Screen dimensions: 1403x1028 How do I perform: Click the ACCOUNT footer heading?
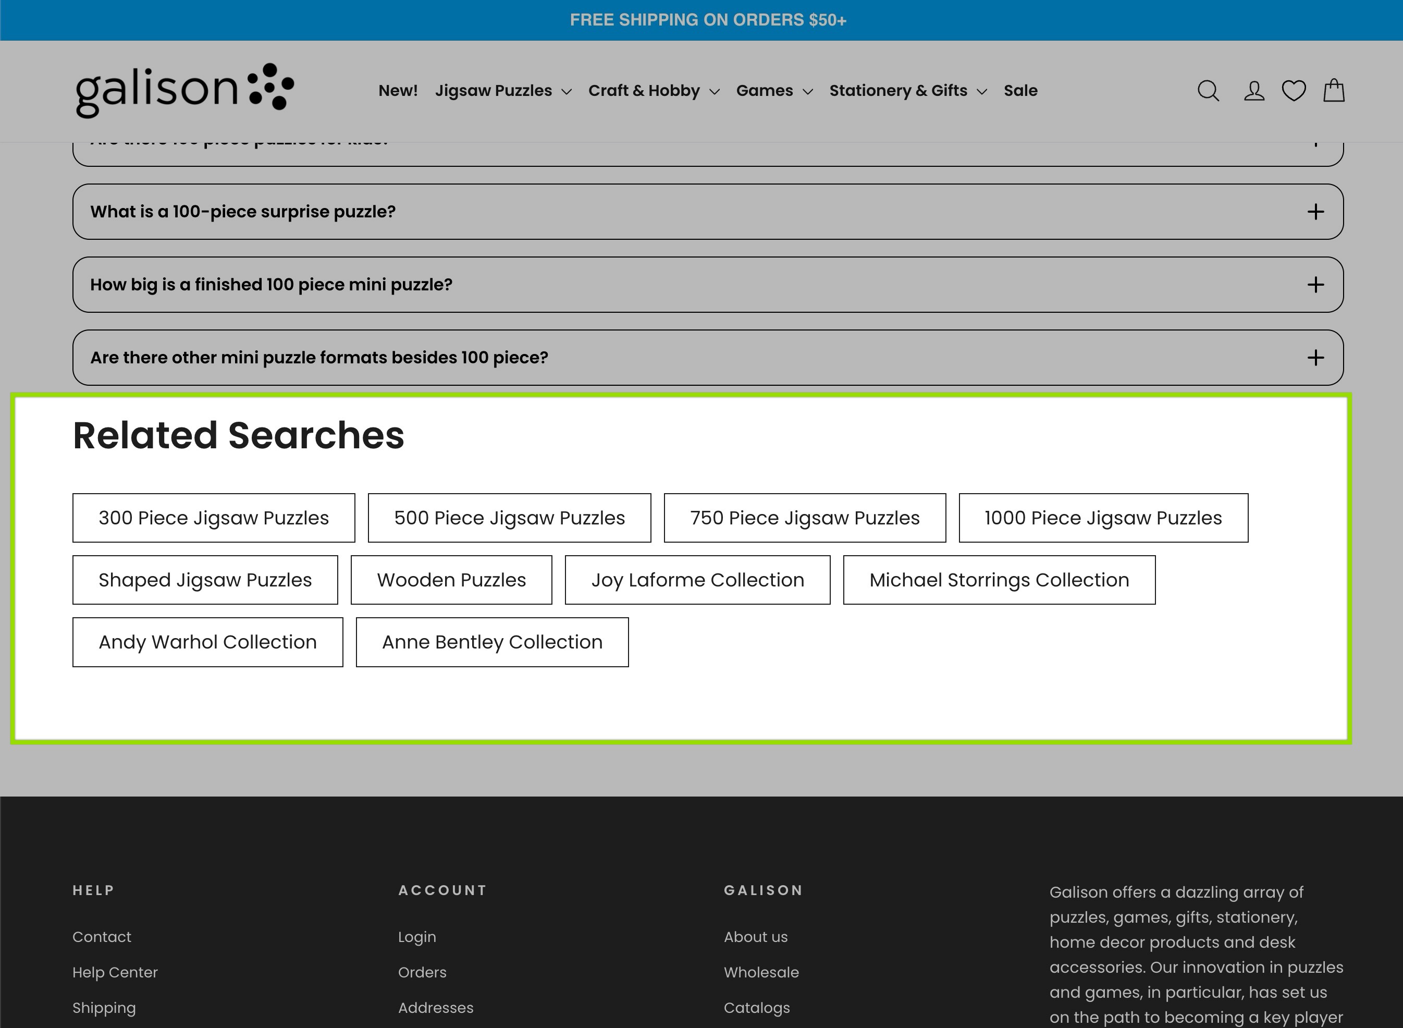(x=442, y=890)
